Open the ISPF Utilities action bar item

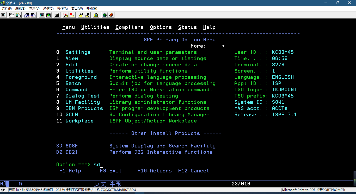[95, 27]
